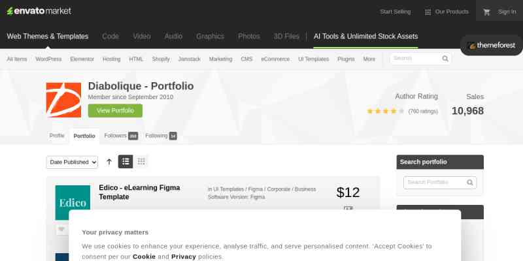
Task: Open the WordPress category menu
Action: 48,59
